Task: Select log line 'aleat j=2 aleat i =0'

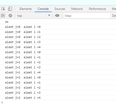Action: coord(58,77)
